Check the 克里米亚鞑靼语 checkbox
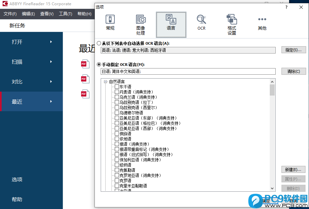309x209 pixels. (x=117, y=186)
